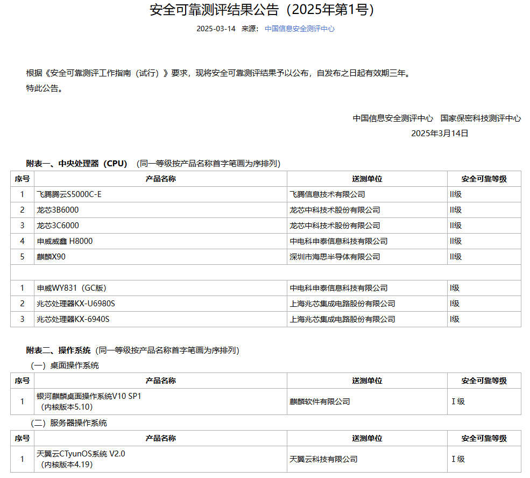Click the 飞腾信息技术有限公司 submitter cell
The image size is (530, 478).
[327, 194]
